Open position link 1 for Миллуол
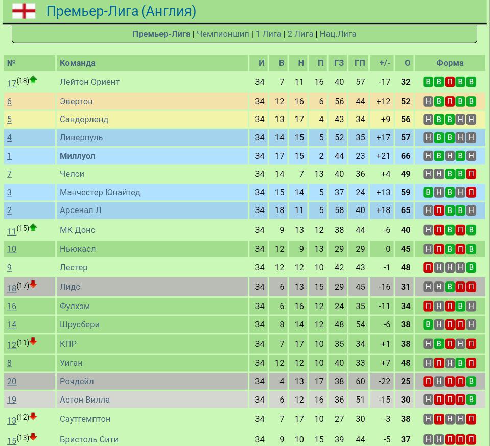The image size is (490, 446). point(9,156)
